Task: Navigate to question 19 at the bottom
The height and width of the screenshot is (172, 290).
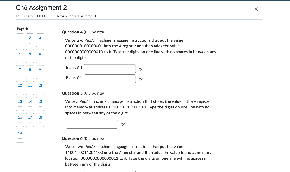Action: point(20,136)
